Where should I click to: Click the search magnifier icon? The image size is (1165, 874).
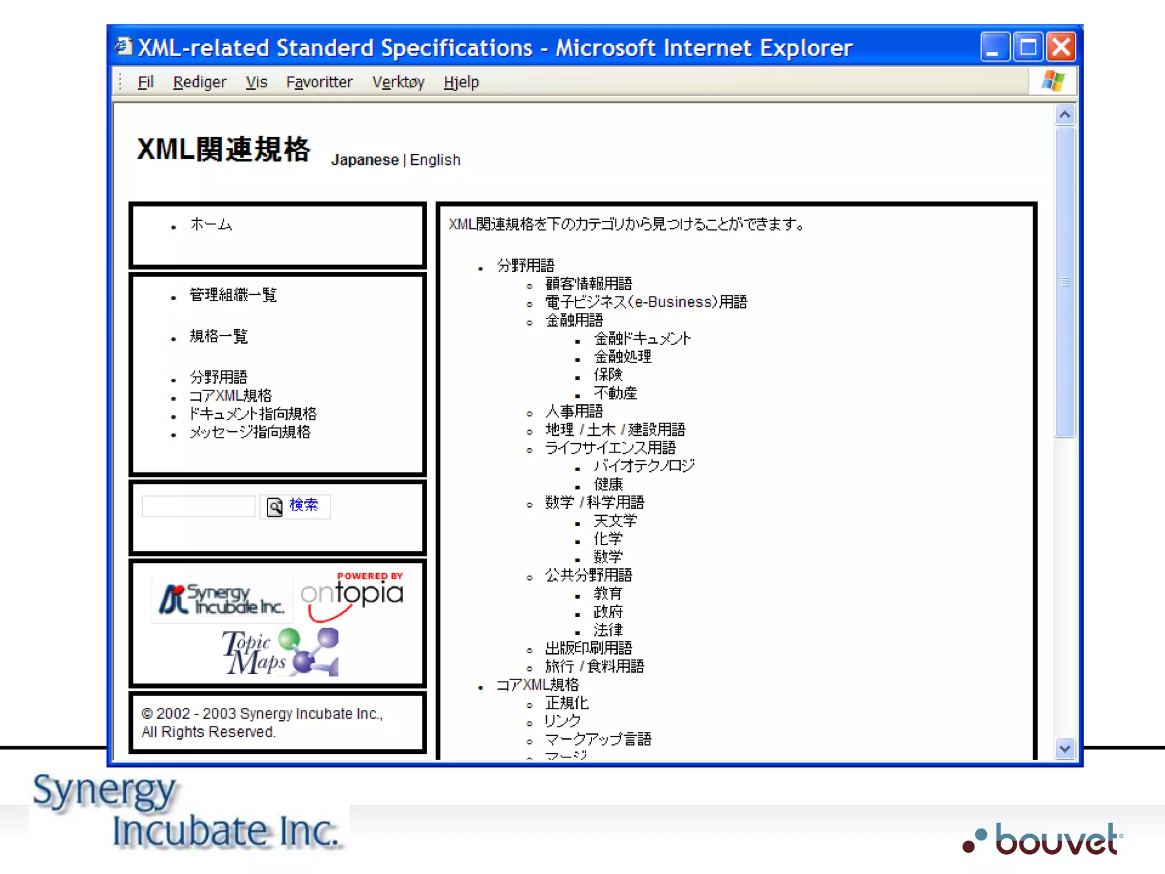pos(274,506)
